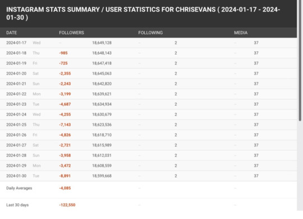Screen dimensions: 303x219
Task: Click the Last 30 days label
Action: click(17, 205)
